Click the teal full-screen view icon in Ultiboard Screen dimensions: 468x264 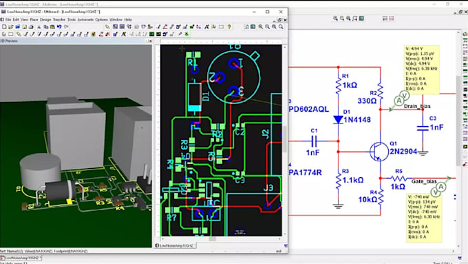(253, 27)
